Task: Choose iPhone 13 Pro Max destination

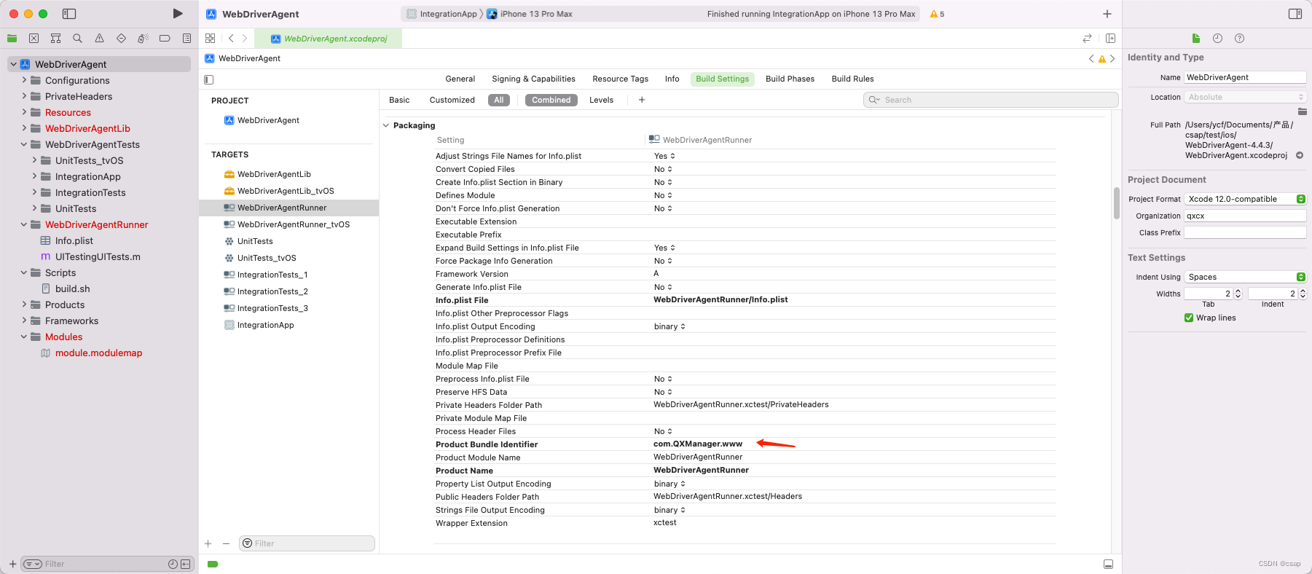Action: tap(530, 14)
